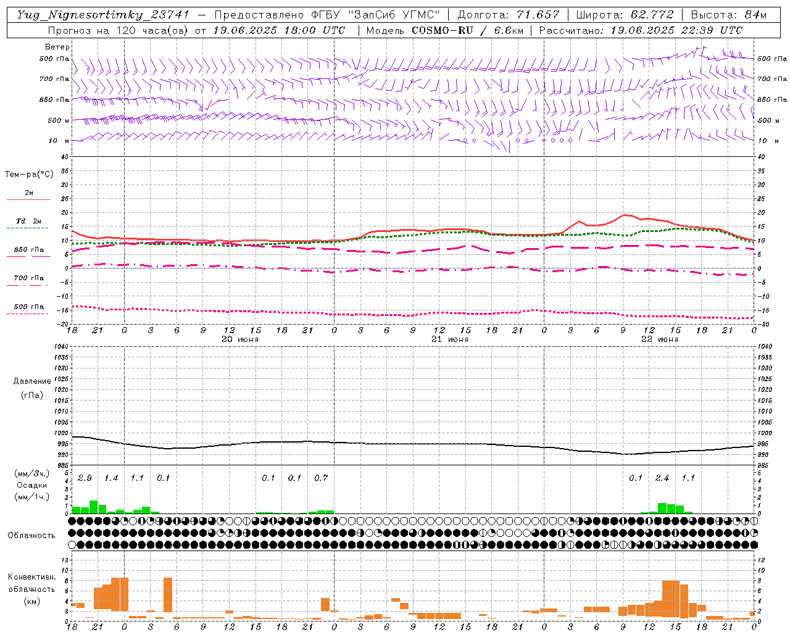790x632 pixels.
Task: Click the Модель COSMO-RU / 6.6км label
Action: [444, 30]
